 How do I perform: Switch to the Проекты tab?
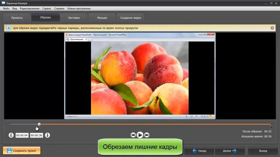click(17, 18)
